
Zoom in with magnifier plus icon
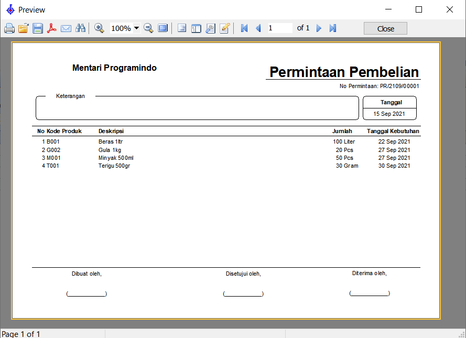point(99,28)
